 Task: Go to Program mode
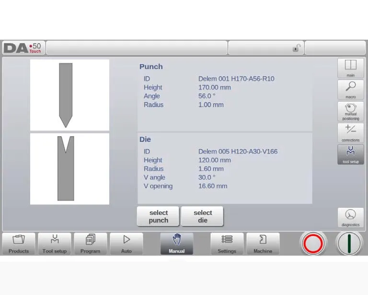(90, 244)
